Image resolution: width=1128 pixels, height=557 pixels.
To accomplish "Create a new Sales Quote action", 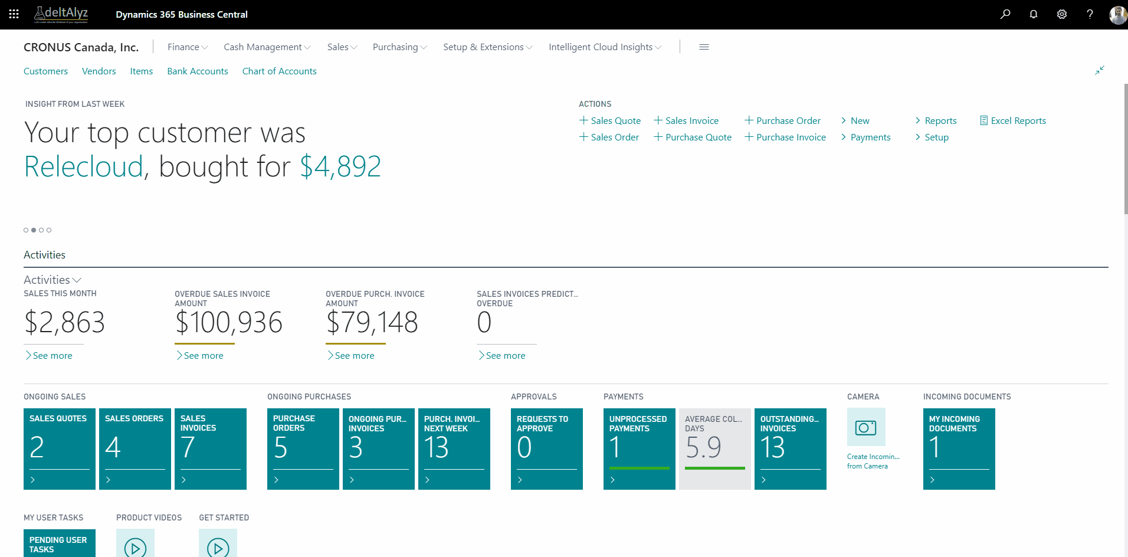I will pos(610,120).
